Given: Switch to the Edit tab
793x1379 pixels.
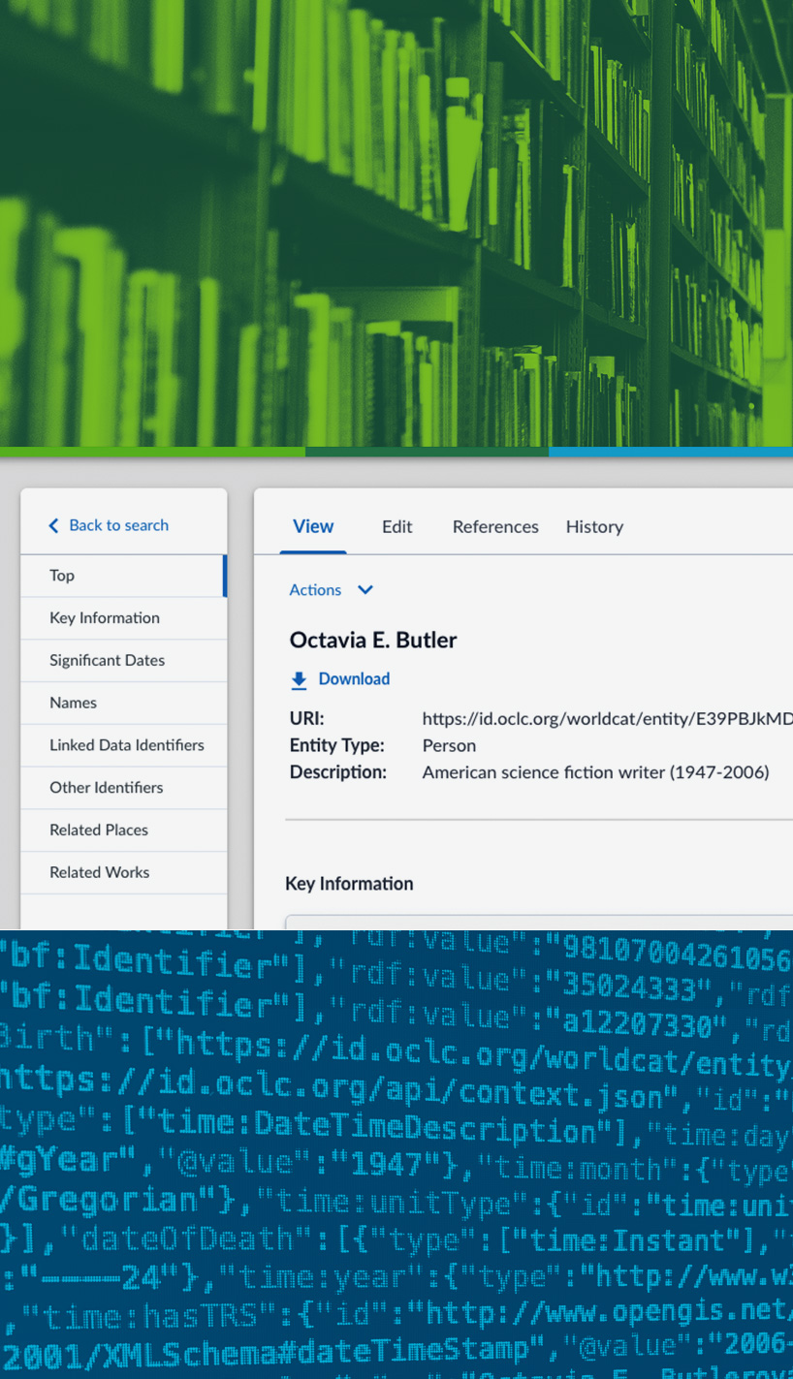Looking at the screenshot, I should (396, 526).
